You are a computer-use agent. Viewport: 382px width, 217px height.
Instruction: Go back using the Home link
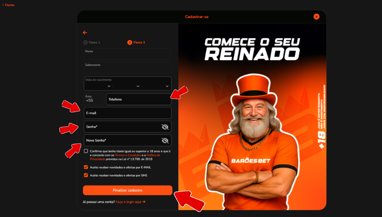coord(8,5)
